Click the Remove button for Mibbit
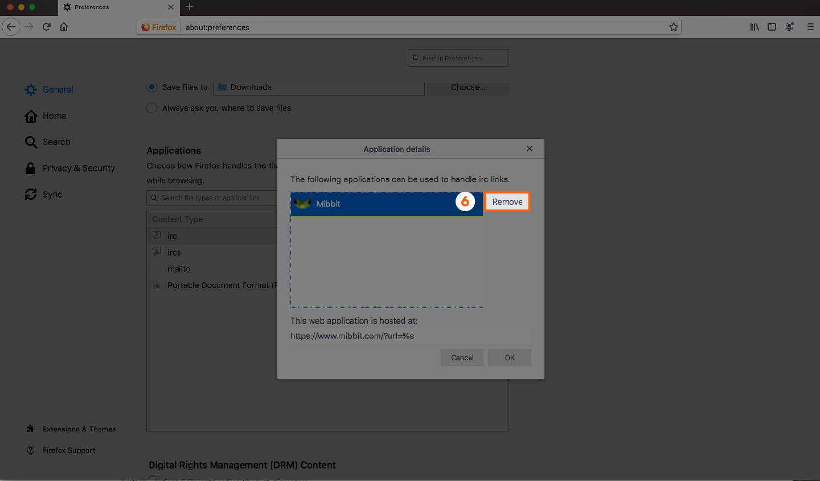 [507, 202]
